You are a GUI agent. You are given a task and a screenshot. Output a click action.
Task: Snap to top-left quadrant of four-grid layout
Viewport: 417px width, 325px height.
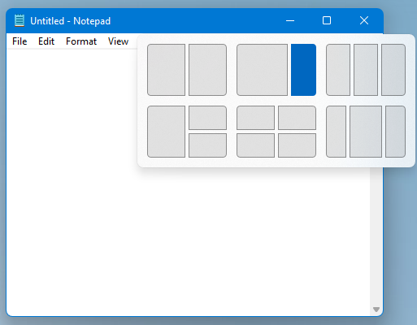(x=255, y=118)
